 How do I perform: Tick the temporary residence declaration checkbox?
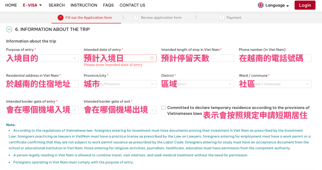pyautogui.click(x=163, y=108)
